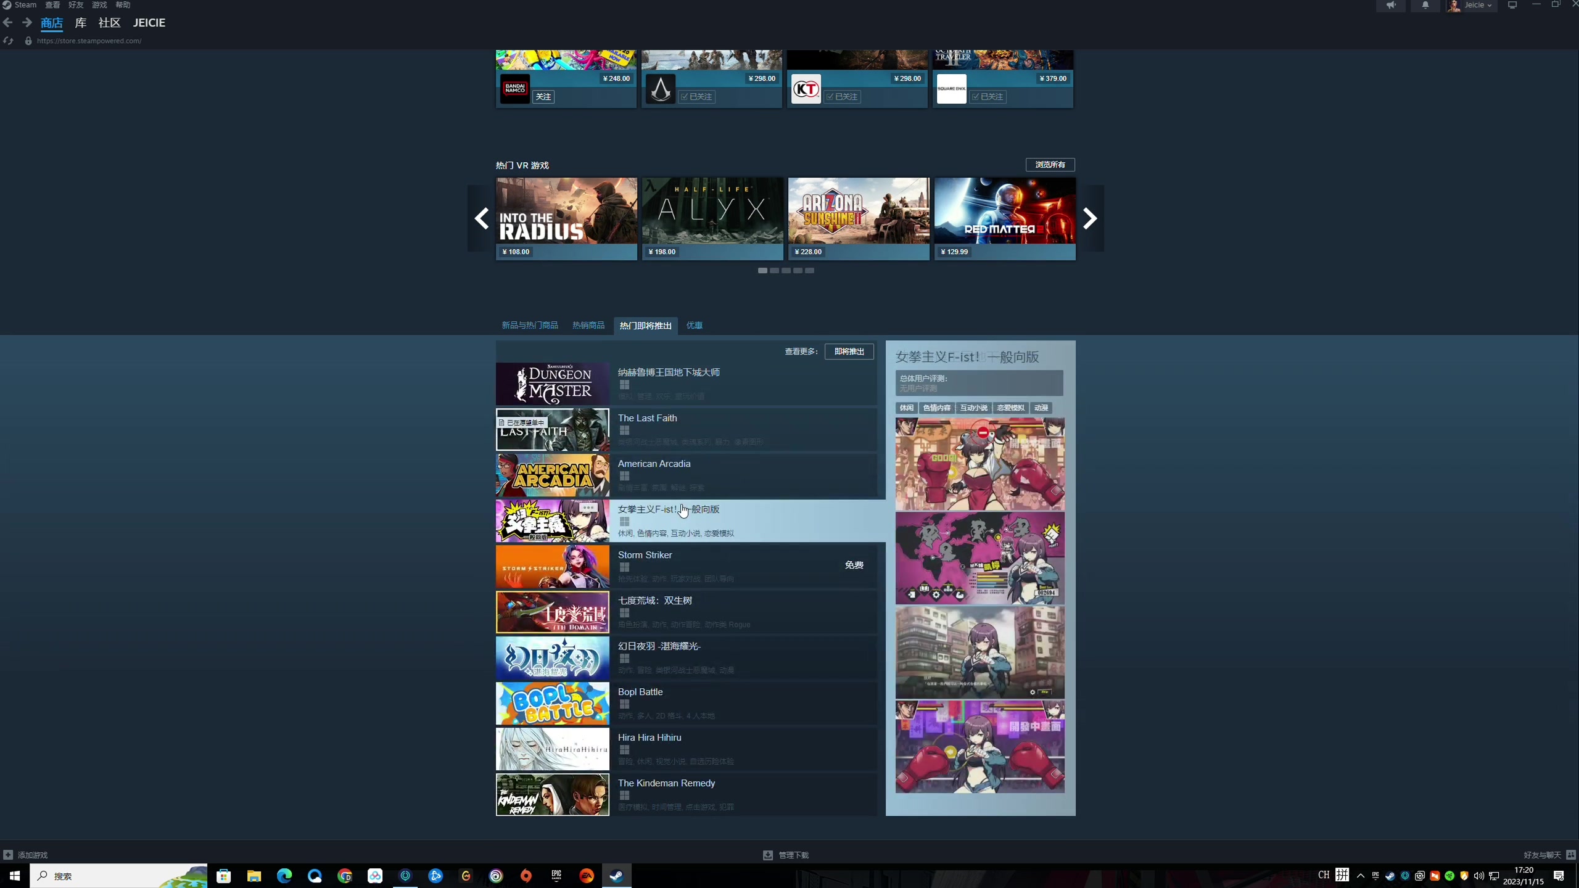1579x888 pixels.
Task: Switch to the 社区 section
Action: (x=109, y=23)
